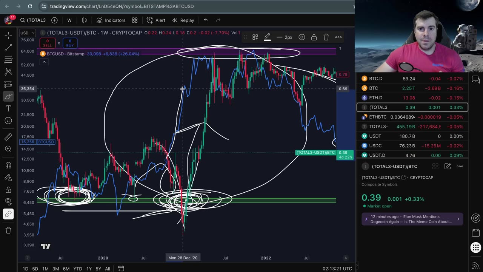Toggle the drawing sync link icon

pyautogui.click(x=8, y=214)
